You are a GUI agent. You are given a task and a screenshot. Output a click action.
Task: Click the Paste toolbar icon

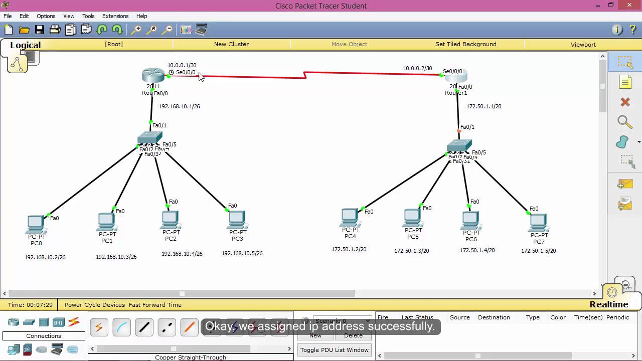click(86, 30)
